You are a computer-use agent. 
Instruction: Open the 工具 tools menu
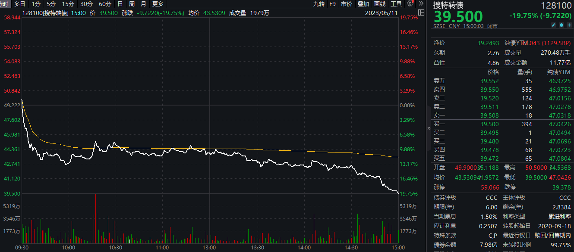396,4
